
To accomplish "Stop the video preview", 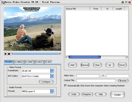I will coord(9,54).
